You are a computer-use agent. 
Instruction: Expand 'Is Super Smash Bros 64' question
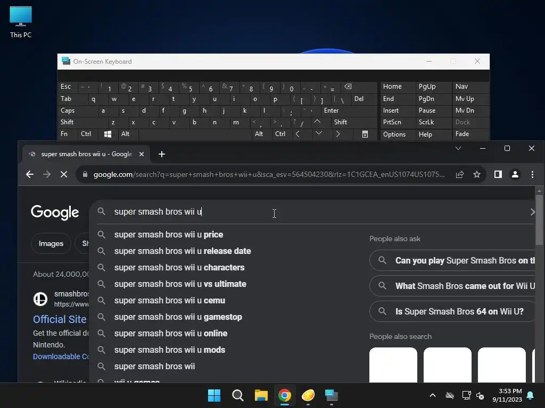[x=453, y=311]
